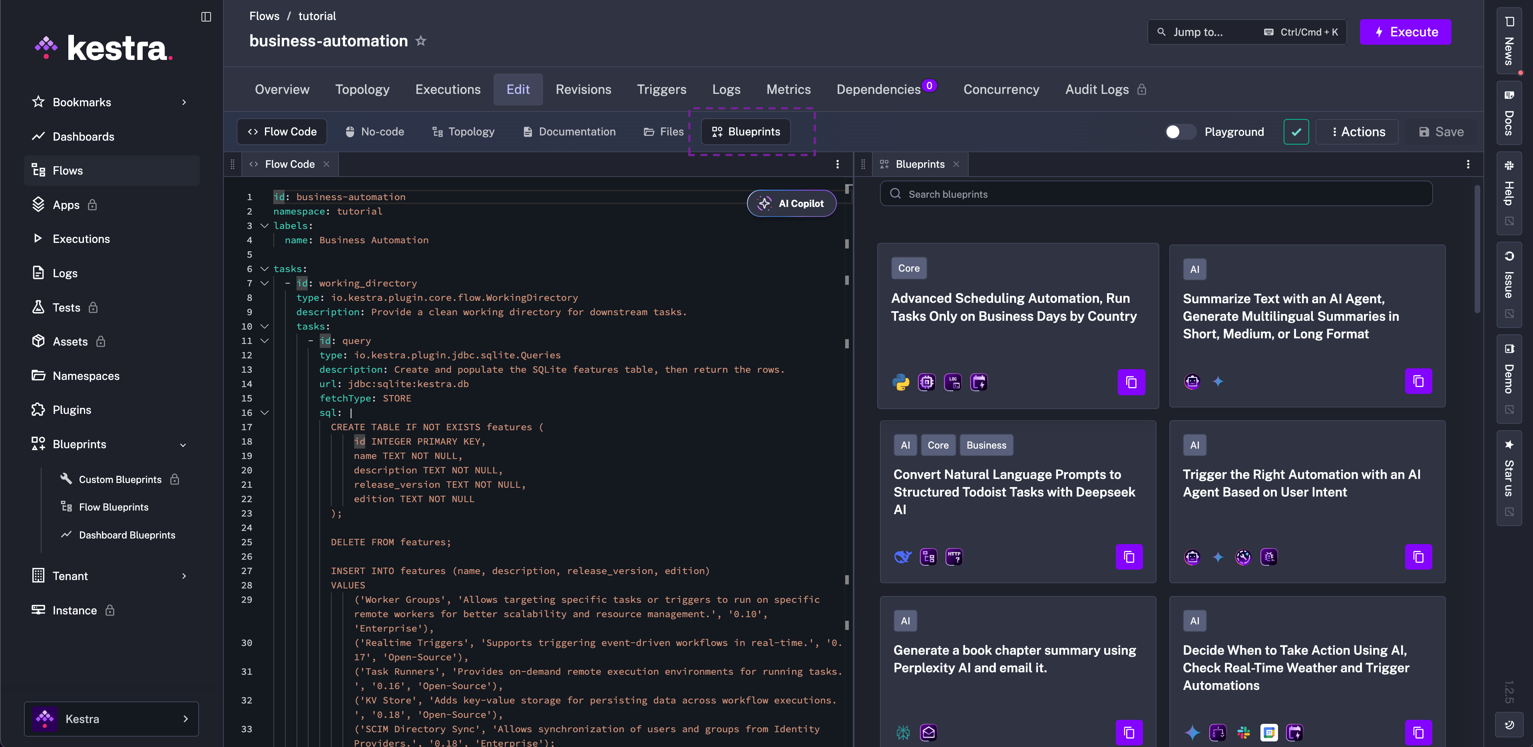Star the business-automation flow as favorite
This screenshot has width=1533, height=747.
[x=421, y=40]
